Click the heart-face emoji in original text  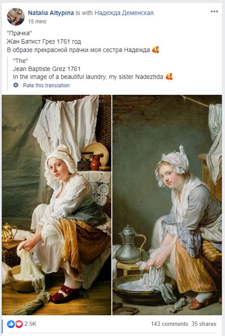[x=155, y=50]
